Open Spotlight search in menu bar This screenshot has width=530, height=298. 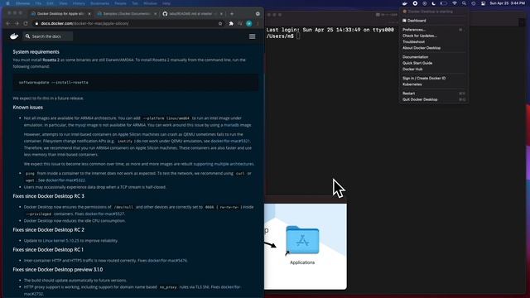click(x=464, y=3)
